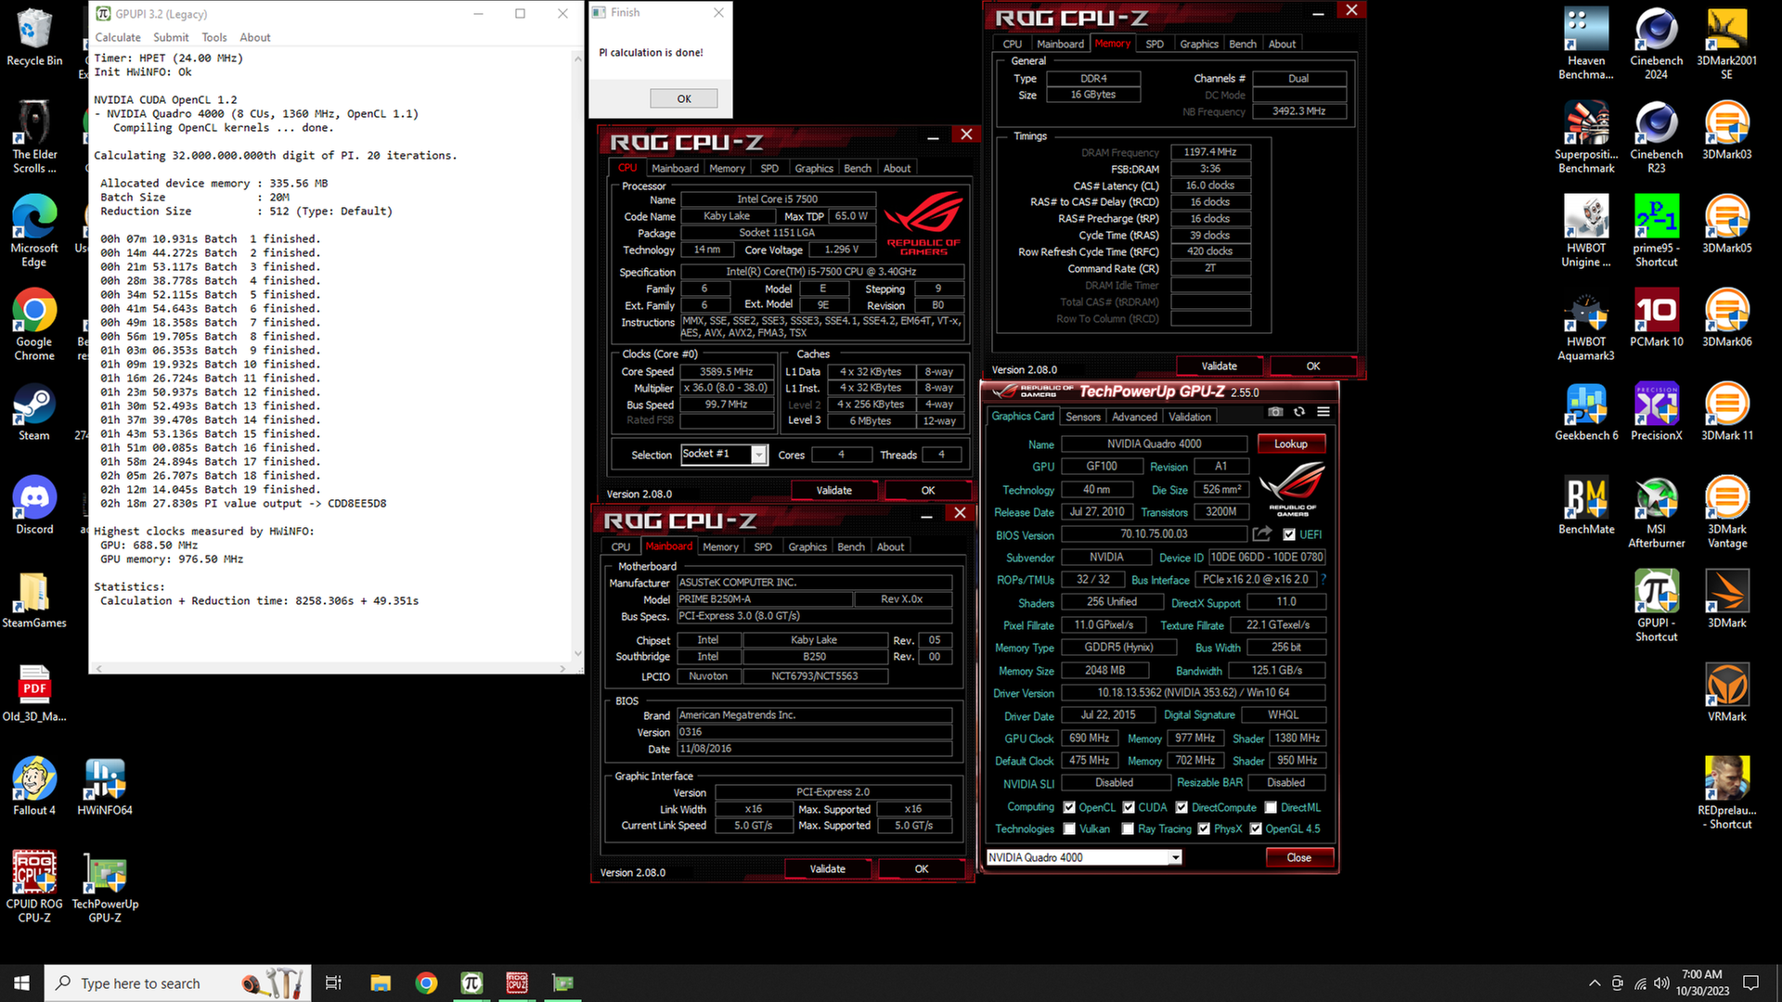Click Validate in CPU-Z CPU window

click(834, 490)
